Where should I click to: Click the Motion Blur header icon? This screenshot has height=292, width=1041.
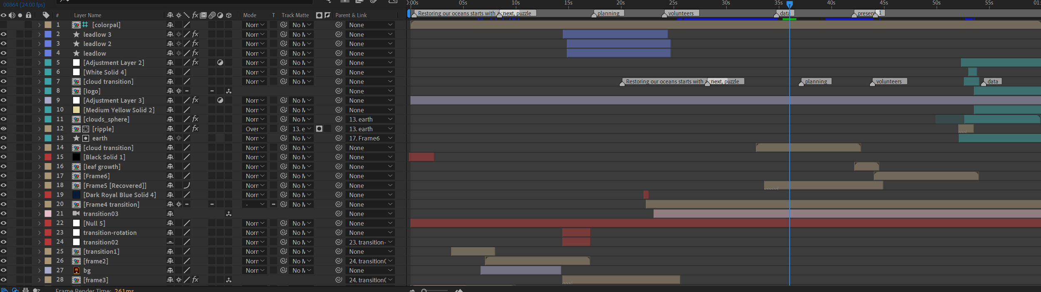212,15
